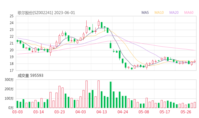Image resolution: width=199 pixels, height=118 pixels.
Task: Click the 200万 volume axis label
Action: [9, 89]
